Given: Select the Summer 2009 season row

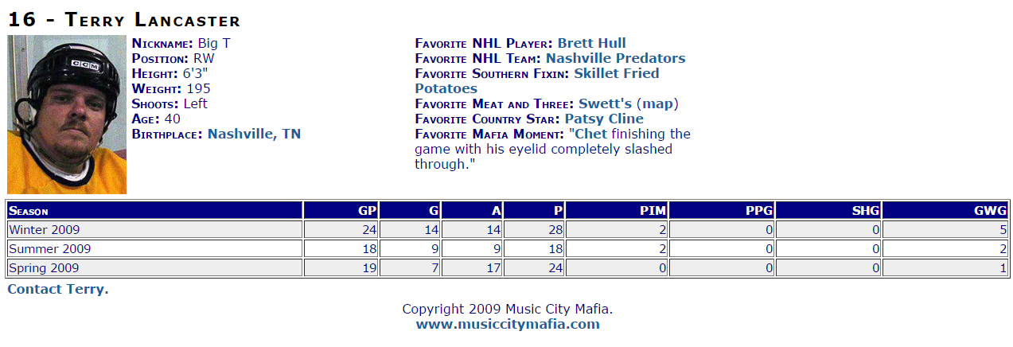Looking at the screenshot, I should [508, 248].
